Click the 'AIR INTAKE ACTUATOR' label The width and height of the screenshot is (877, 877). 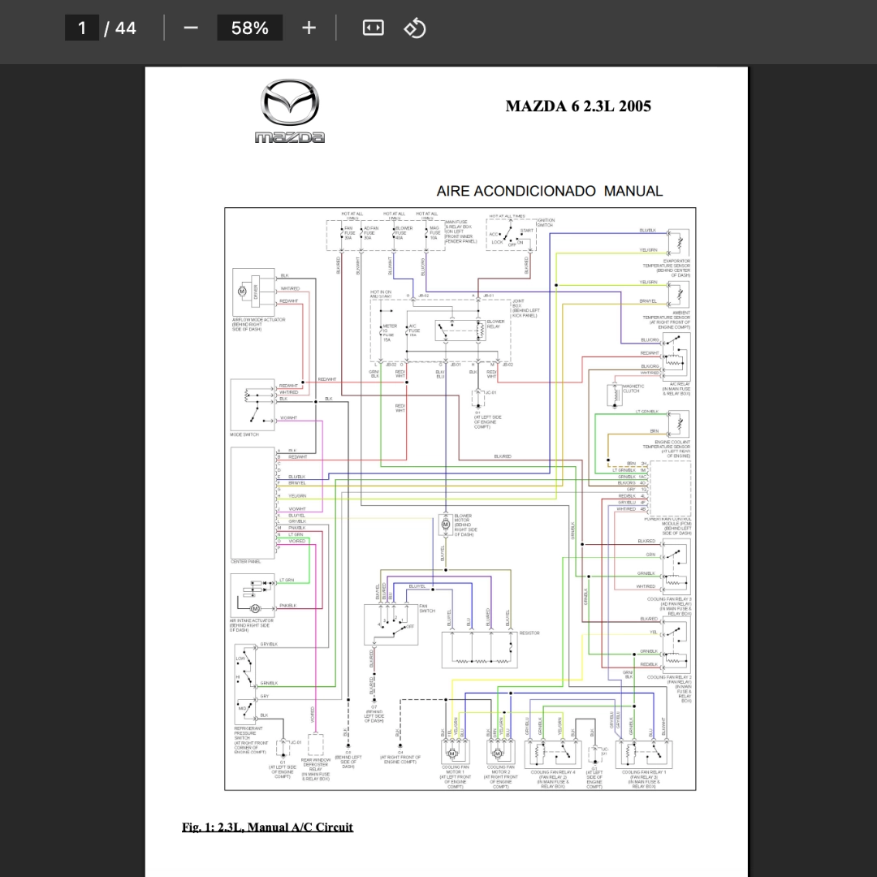pos(251,621)
